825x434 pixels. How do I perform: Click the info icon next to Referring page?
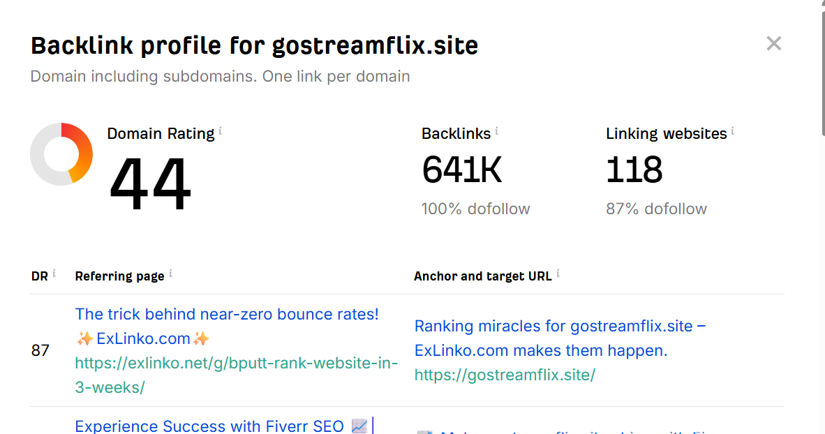tap(170, 274)
